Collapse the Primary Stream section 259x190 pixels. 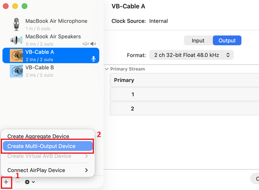pos(107,69)
